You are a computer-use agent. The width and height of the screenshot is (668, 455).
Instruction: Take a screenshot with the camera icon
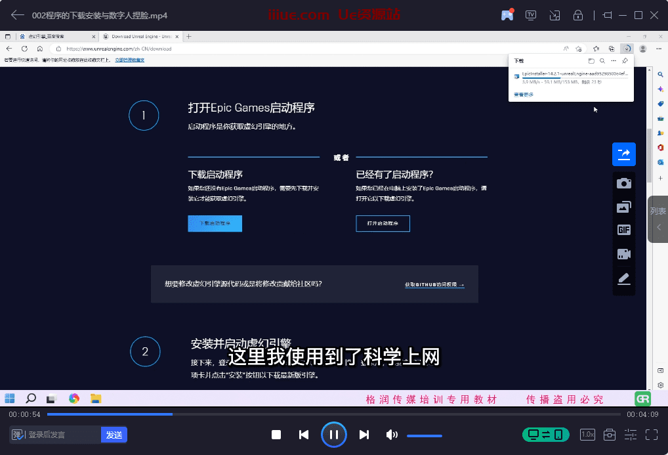623,183
